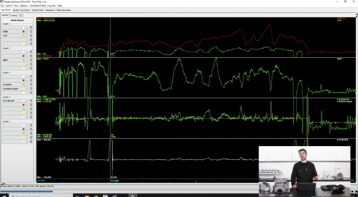The height and width of the screenshot is (197, 358).
Task: Click the 114.560s cursor time marker
Action: click(115, 181)
